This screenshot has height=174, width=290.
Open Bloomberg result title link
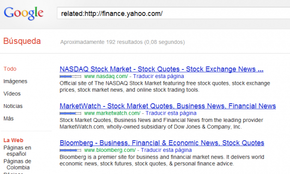pos(162,143)
